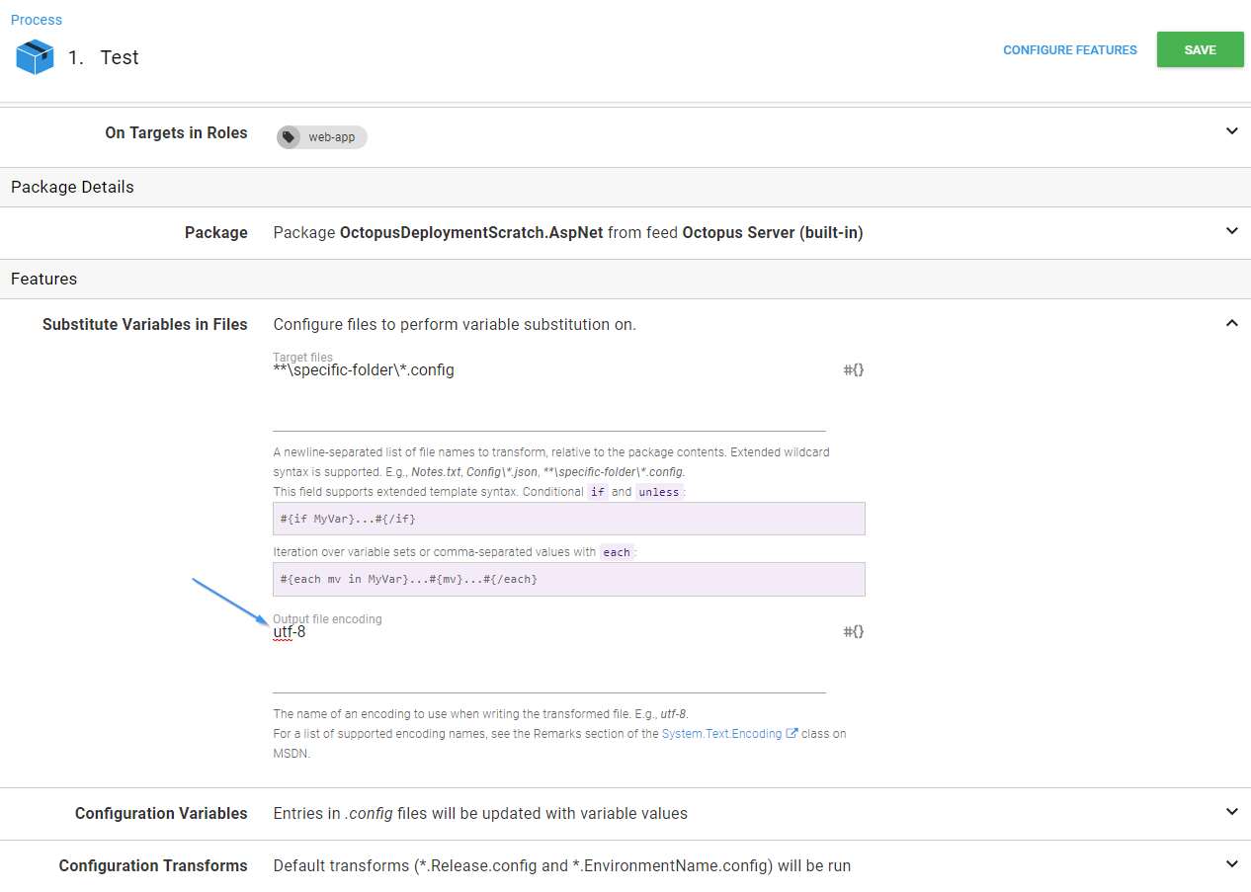Expand the Configuration Transforms section
This screenshot has width=1251, height=892.
coord(1232,865)
